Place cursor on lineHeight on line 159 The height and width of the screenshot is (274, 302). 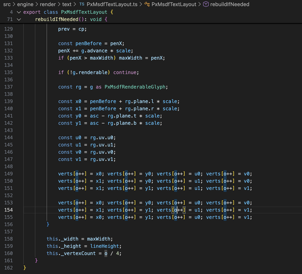108,246
